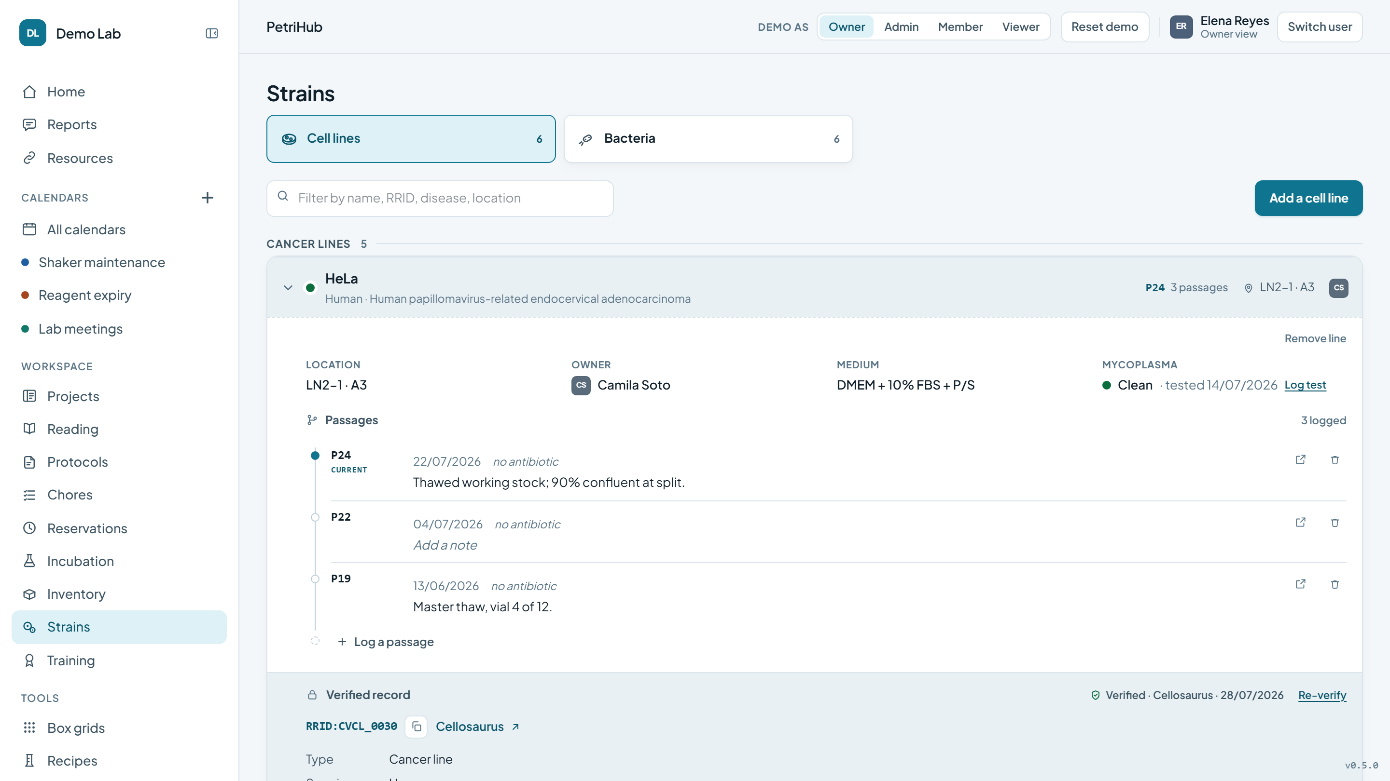Click Add a note on P22 passage
This screenshot has width=1390, height=781.
tap(445, 545)
